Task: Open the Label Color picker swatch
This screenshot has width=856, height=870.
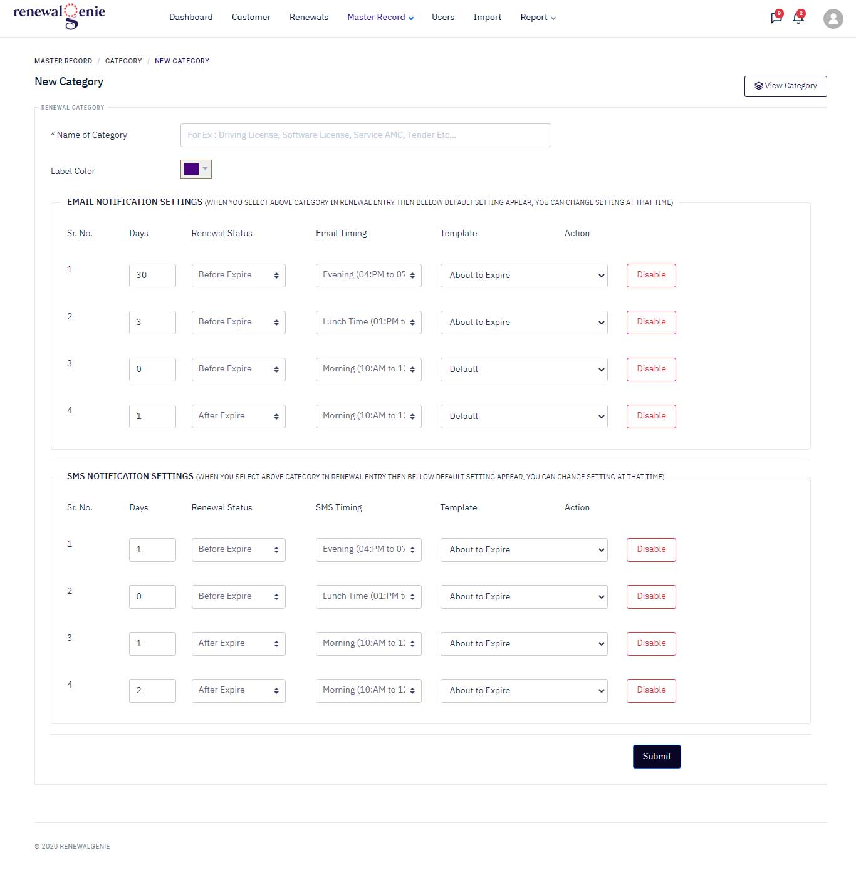Action: coord(196,169)
